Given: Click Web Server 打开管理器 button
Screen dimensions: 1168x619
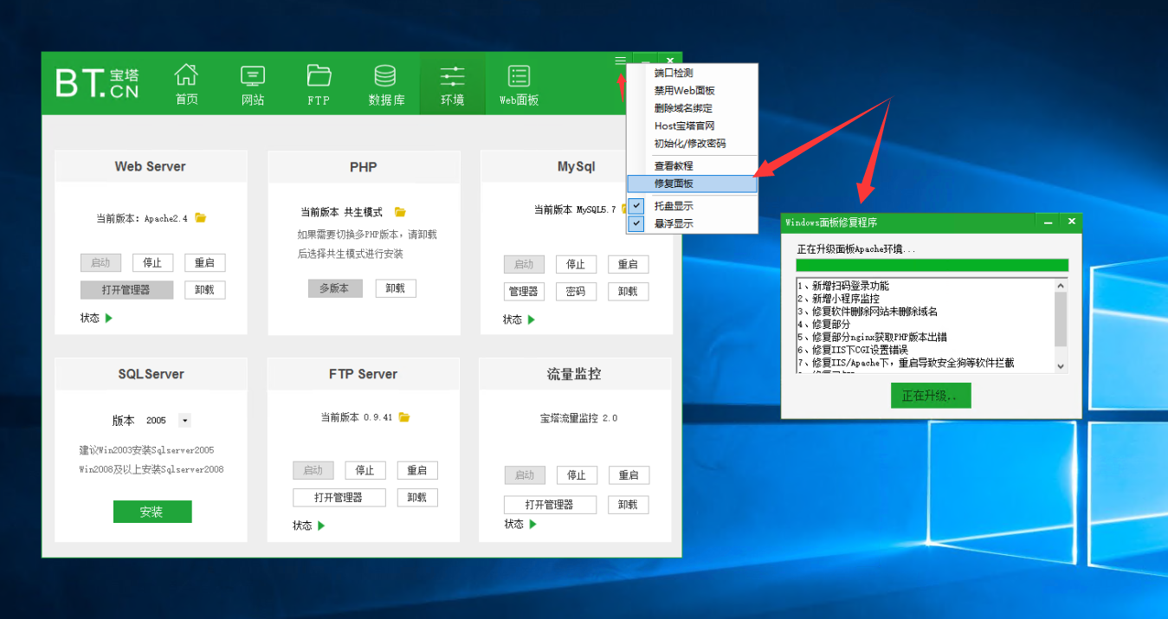Looking at the screenshot, I should 126,290.
